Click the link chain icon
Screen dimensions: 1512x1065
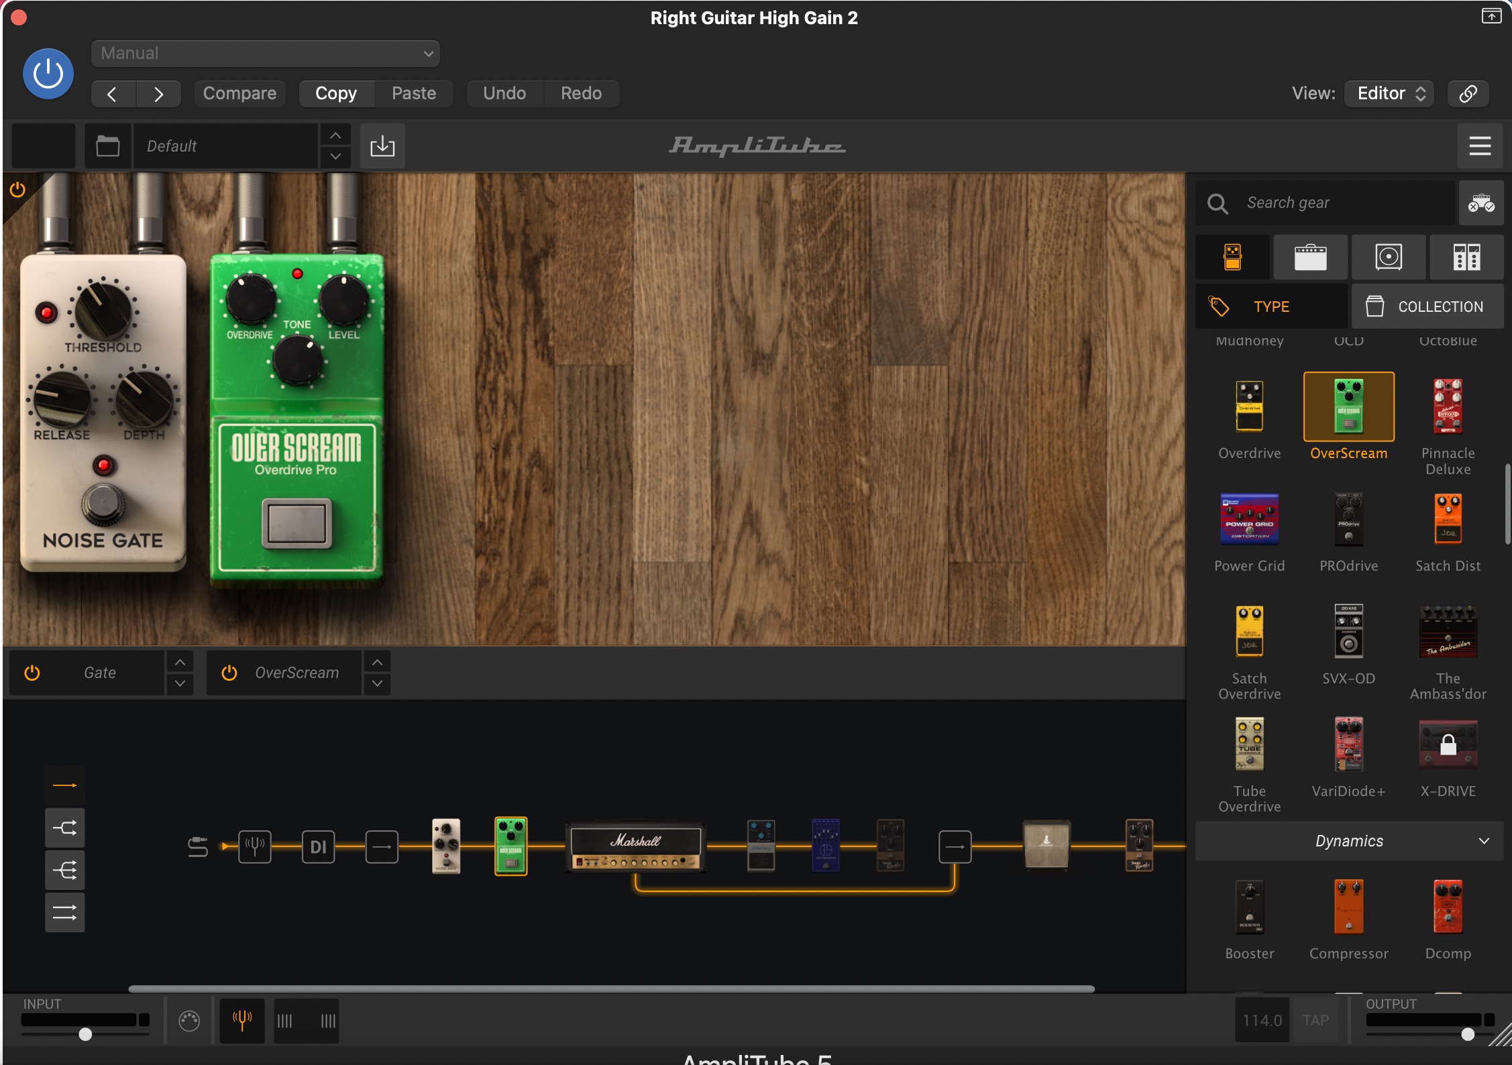[1468, 93]
